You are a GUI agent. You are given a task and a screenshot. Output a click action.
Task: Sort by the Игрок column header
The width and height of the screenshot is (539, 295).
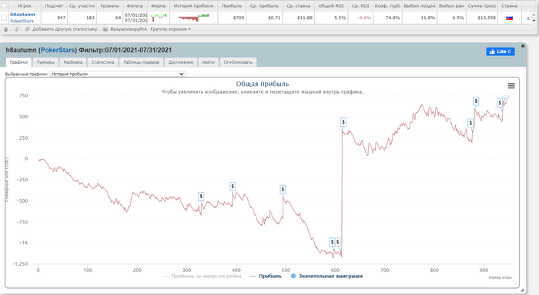click(25, 6)
